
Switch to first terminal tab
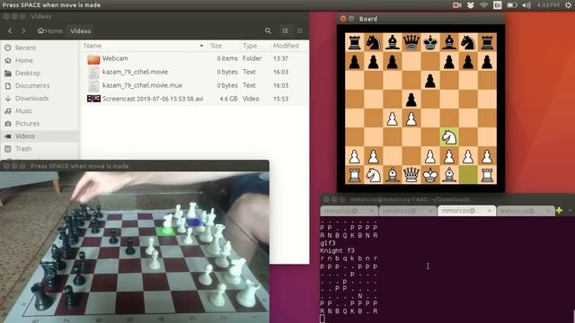click(x=349, y=211)
